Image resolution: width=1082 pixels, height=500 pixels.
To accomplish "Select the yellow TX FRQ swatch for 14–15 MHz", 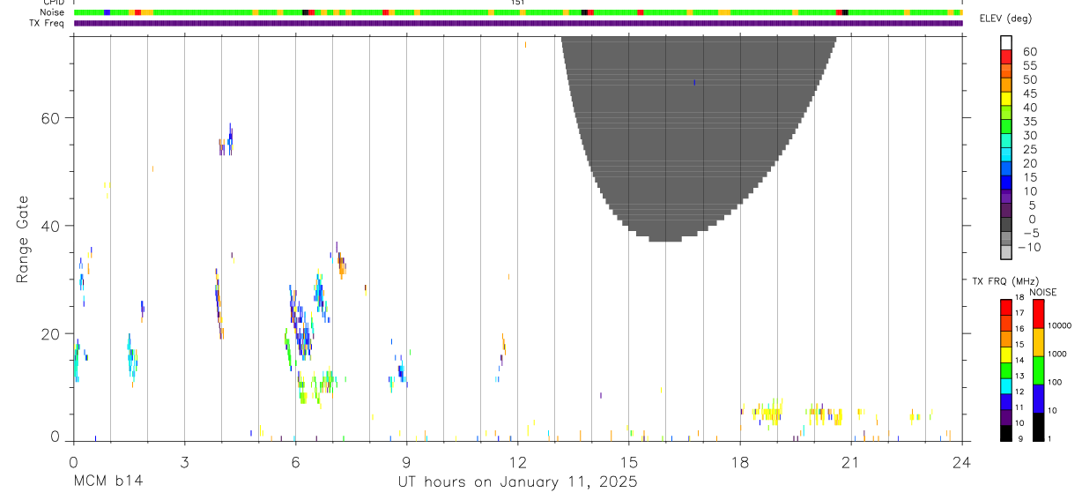I will pos(1006,354).
